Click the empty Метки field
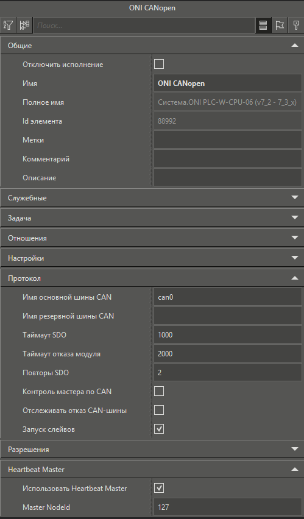The height and width of the screenshot is (519, 304). (227, 139)
